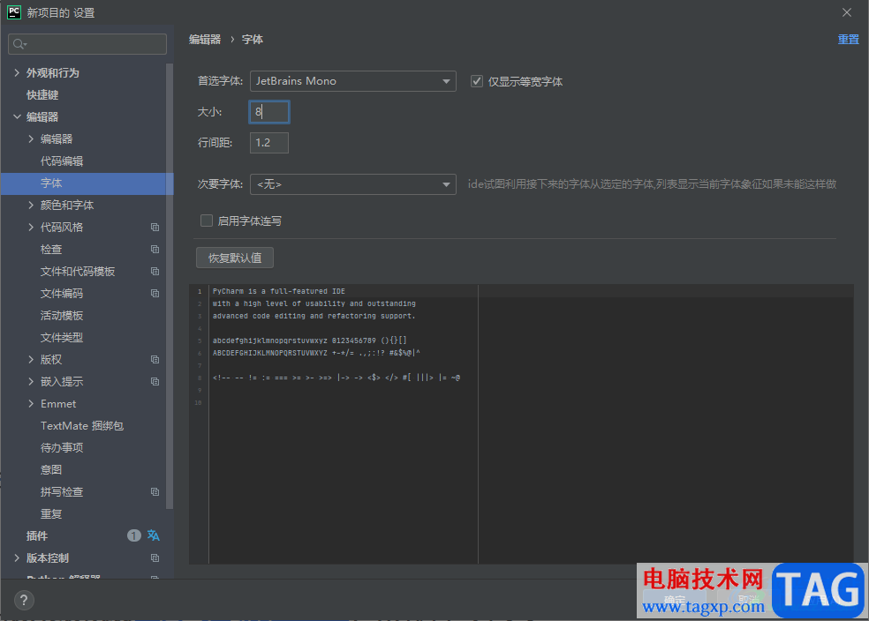869x621 pixels.
Task: Click the project-level icon beside 嵌入提示
Action: point(155,382)
